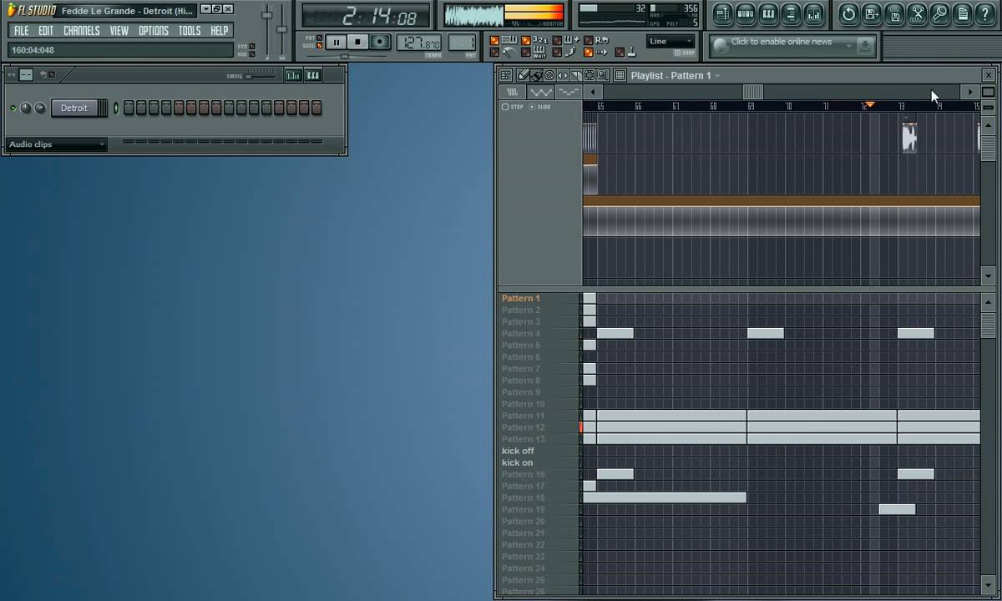Image resolution: width=1002 pixels, height=601 pixels.
Task: Select the selection tool in Playlist toolbar
Action: (x=590, y=75)
